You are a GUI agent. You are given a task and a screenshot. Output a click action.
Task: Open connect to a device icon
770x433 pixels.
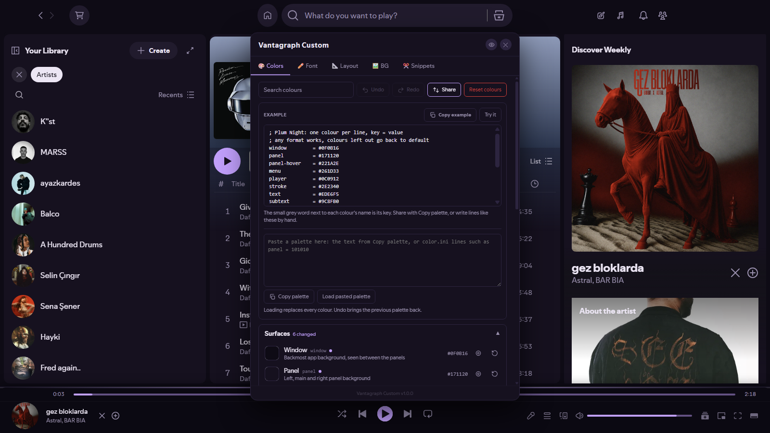[x=564, y=416]
